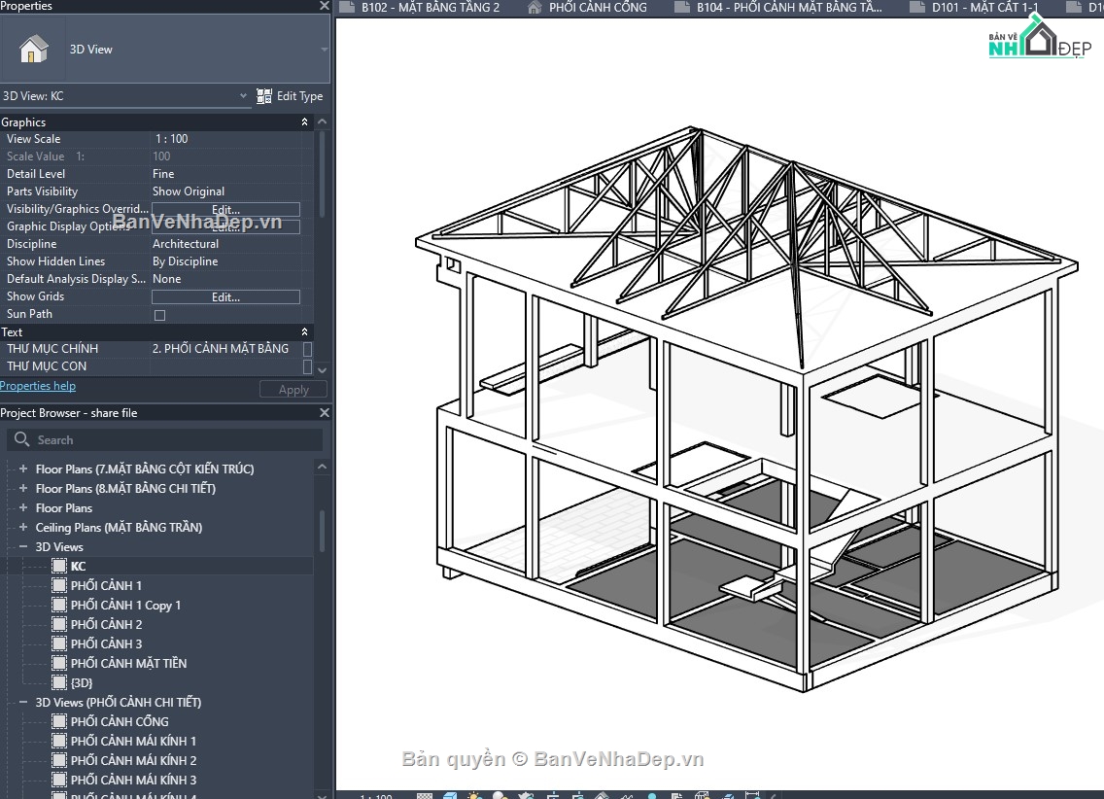
Task: Open the Detail Level icon in view control bar
Action: pyautogui.click(x=425, y=795)
